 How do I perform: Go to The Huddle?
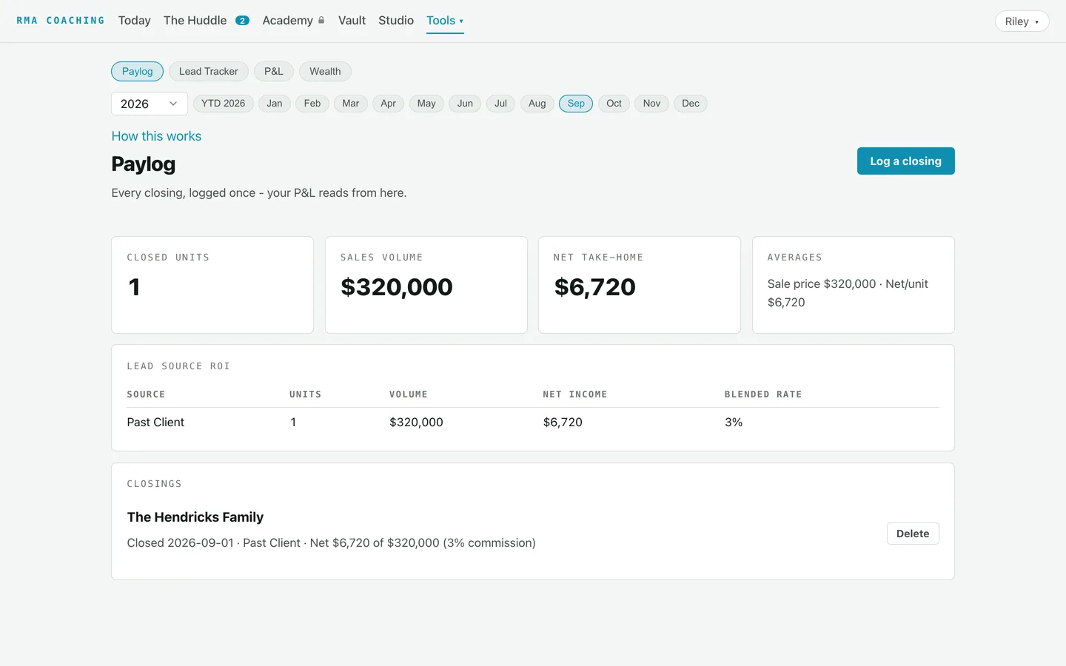[195, 21]
